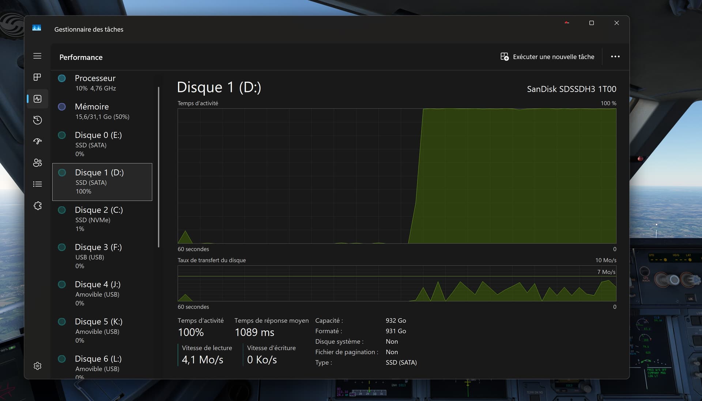
Task: Open the Historique des applications view
Action: coord(37,120)
